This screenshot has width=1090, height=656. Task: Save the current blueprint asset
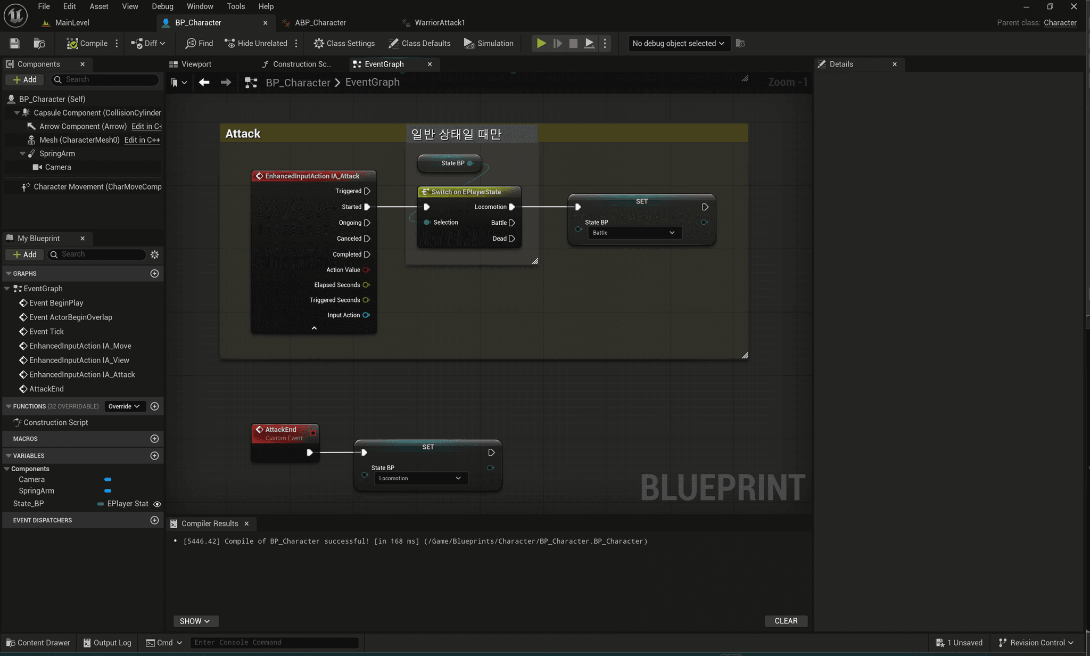point(14,43)
